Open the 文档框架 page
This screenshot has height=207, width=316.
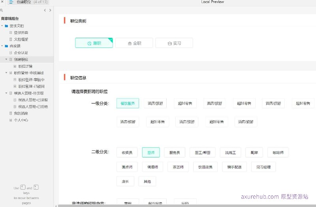pos(21,39)
